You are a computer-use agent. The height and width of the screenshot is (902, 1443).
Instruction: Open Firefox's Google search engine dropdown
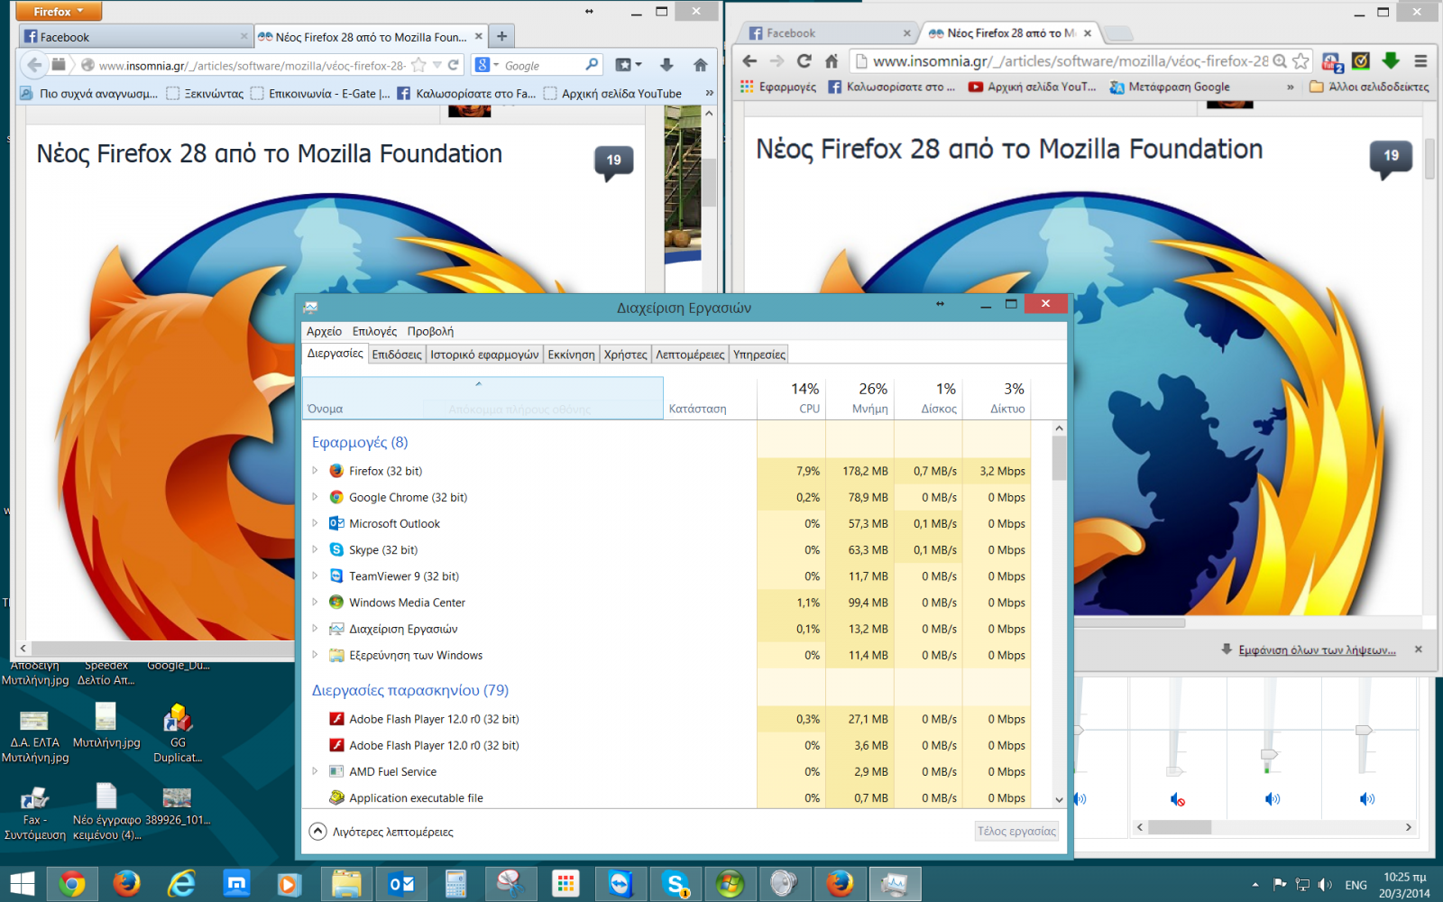[487, 65]
